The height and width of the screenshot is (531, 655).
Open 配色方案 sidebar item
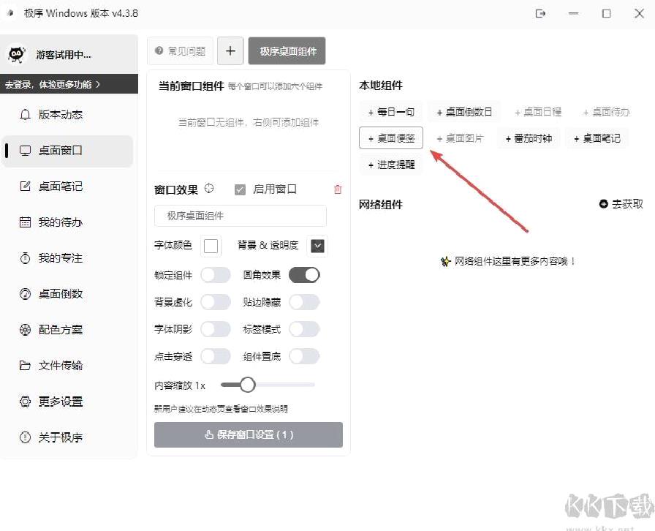coord(67,330)
